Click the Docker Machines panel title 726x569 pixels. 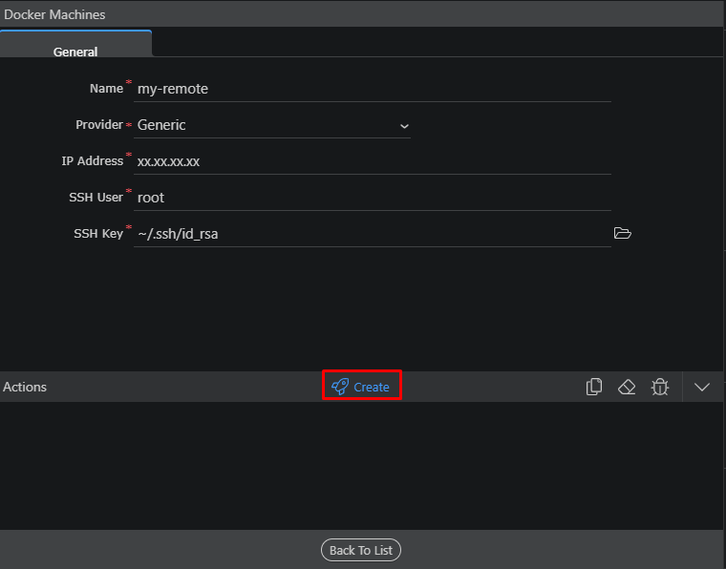[x=54, y=14]
